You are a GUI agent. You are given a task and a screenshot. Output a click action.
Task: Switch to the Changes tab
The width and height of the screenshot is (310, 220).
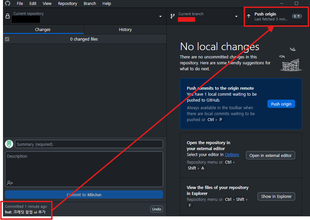coord(44,29)
